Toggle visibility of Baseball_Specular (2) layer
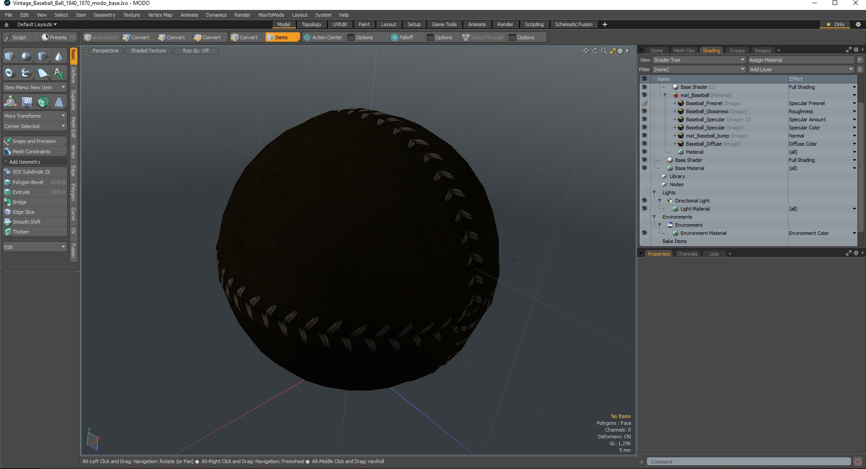This screenshot has height=469, width=866. (x=644, y=120)
